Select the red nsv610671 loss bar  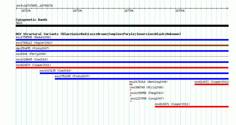(x=192, y=107)
